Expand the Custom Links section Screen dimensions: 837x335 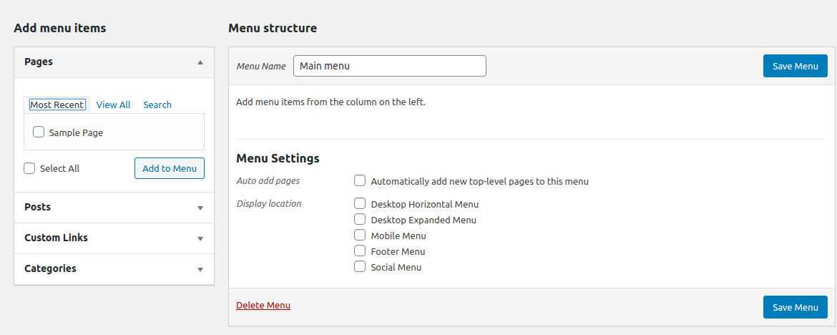(200, 238)
